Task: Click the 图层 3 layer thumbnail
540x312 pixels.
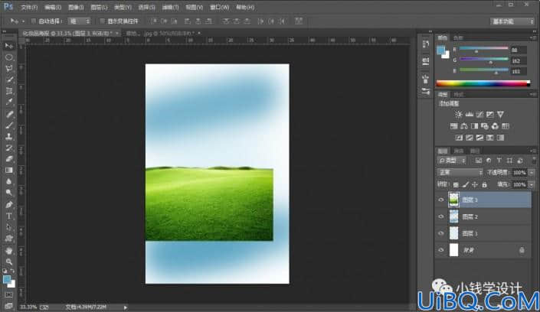Action: 454,200
